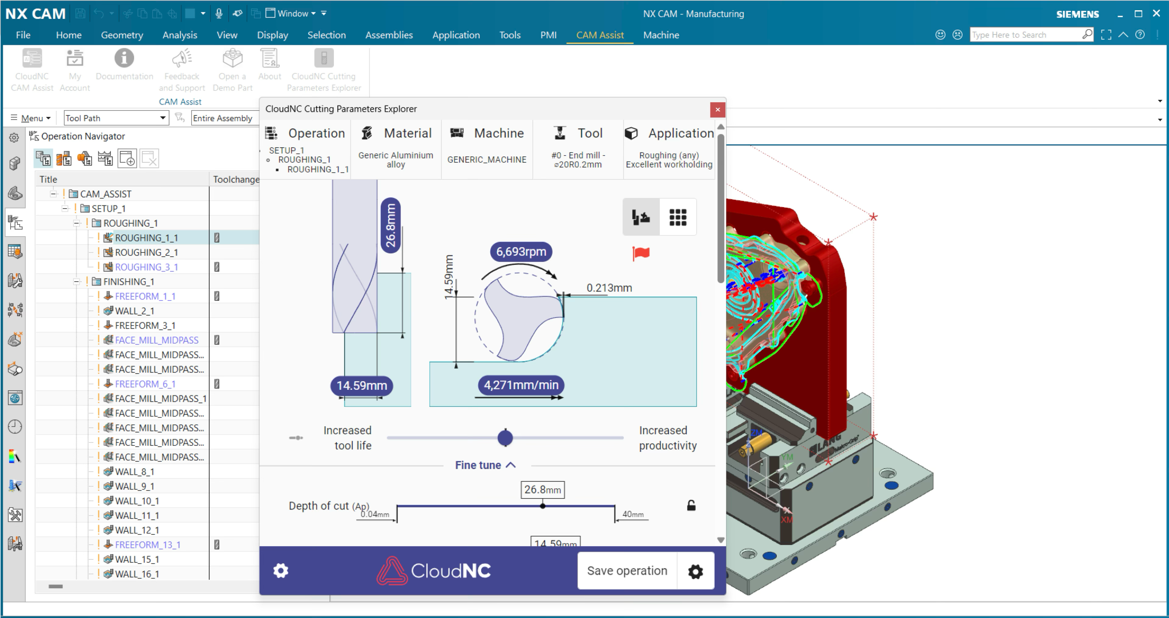The image size is (1169, 618).
Task: Click the 4,271mm/min feed rate value
Action: 521,385
